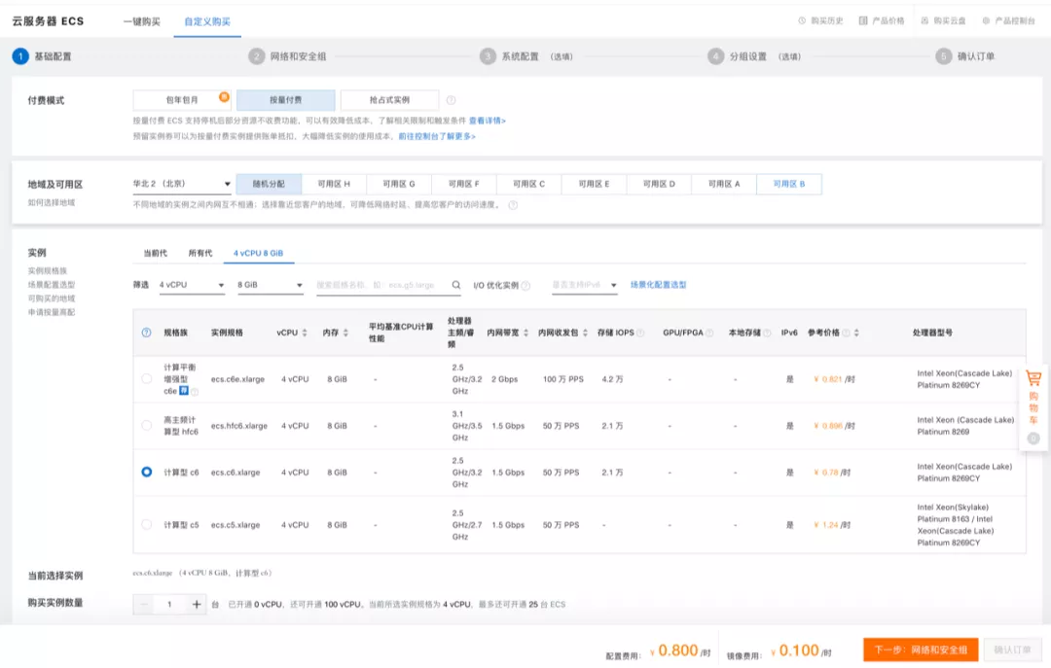Select the ecs.c6e.xlarge radio button
1051x668 pixels.
tap(146, 378)
